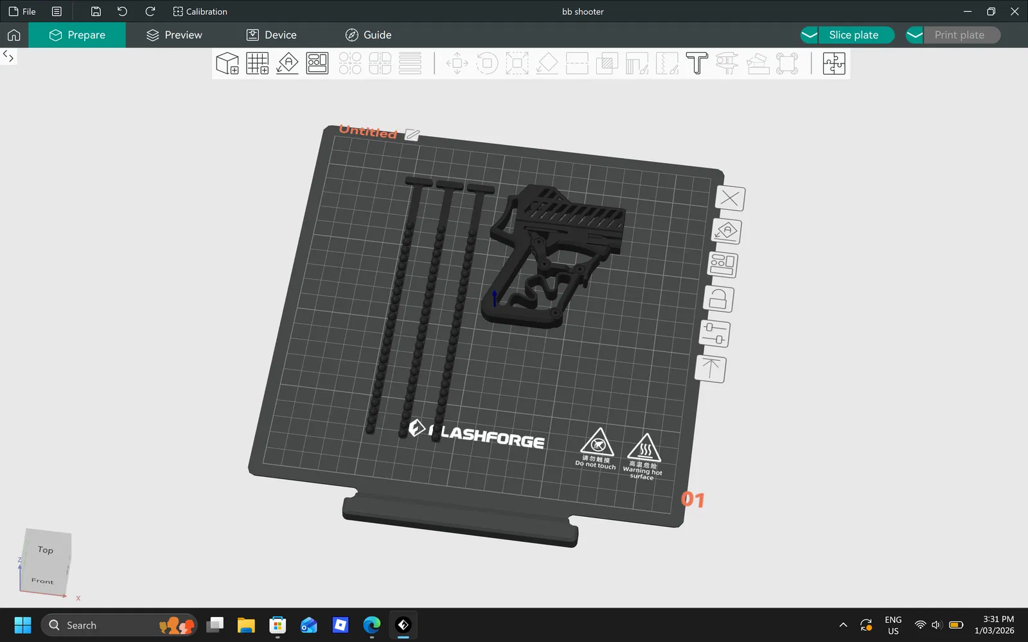The height and width of the screenshot is (642, 1028).
Task: Click the Assembly puzzle icon
Action: [x=834, y=63]
